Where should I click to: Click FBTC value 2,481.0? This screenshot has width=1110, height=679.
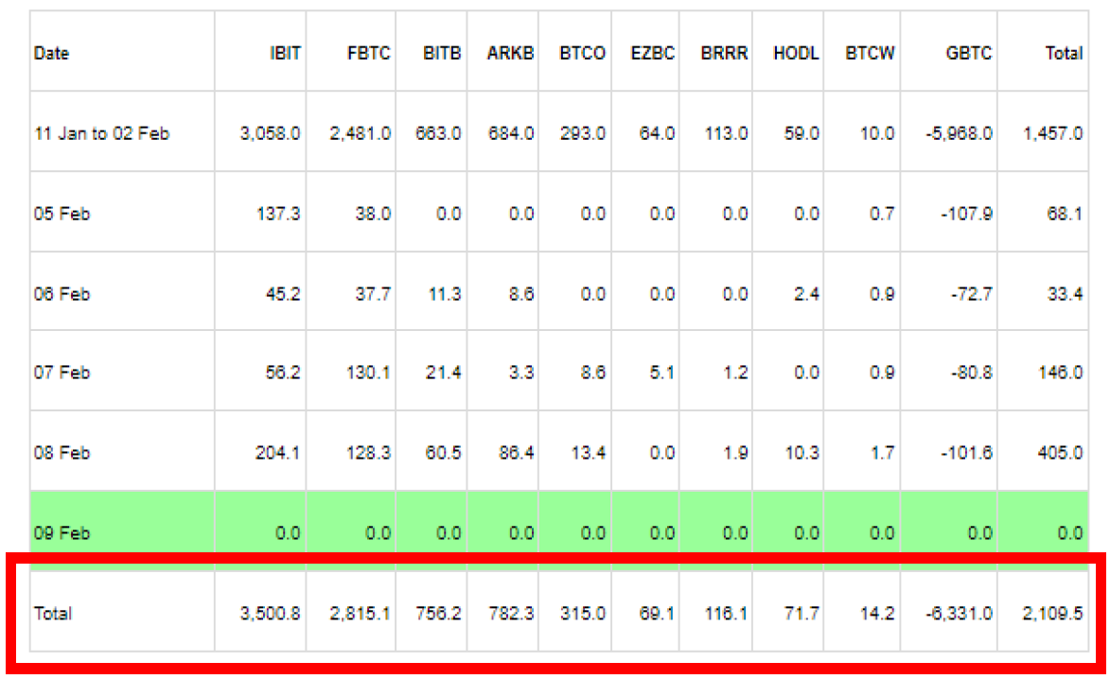tap(360, 133)
